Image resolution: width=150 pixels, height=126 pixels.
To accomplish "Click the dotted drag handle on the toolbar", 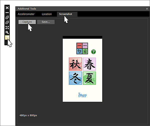I will point(6,43).
